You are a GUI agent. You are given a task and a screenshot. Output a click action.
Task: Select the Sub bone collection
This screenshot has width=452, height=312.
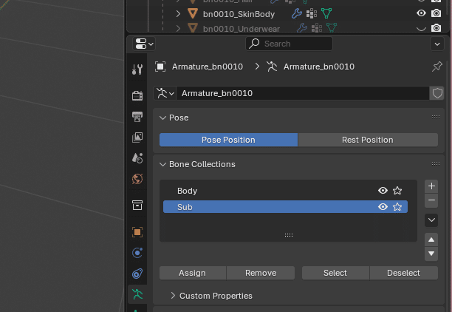(285, 207)
